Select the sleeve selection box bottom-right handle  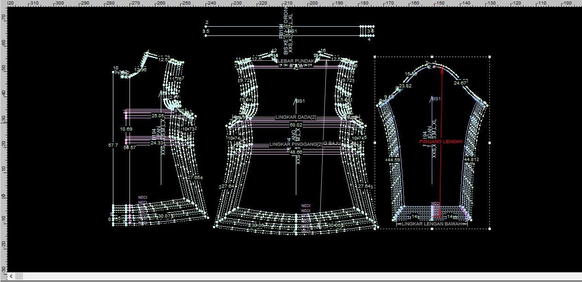[x=489, y=228]
